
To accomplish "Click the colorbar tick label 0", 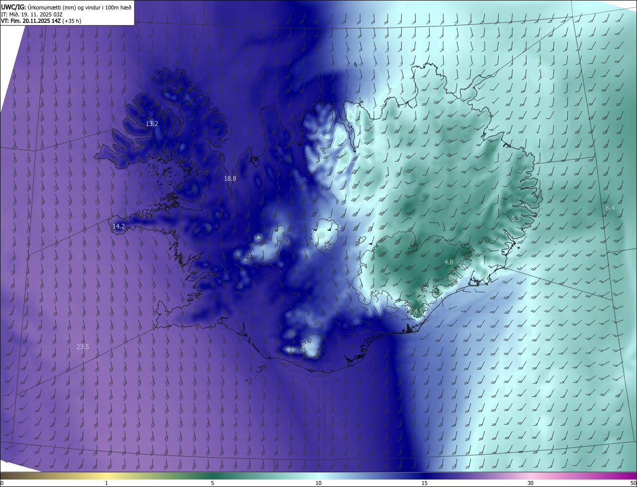I will pos(2,483).
